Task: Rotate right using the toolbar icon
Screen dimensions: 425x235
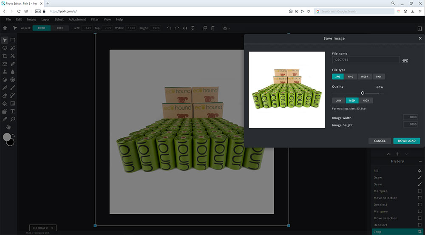Action: pyautogui.click(x=177, y=28)
